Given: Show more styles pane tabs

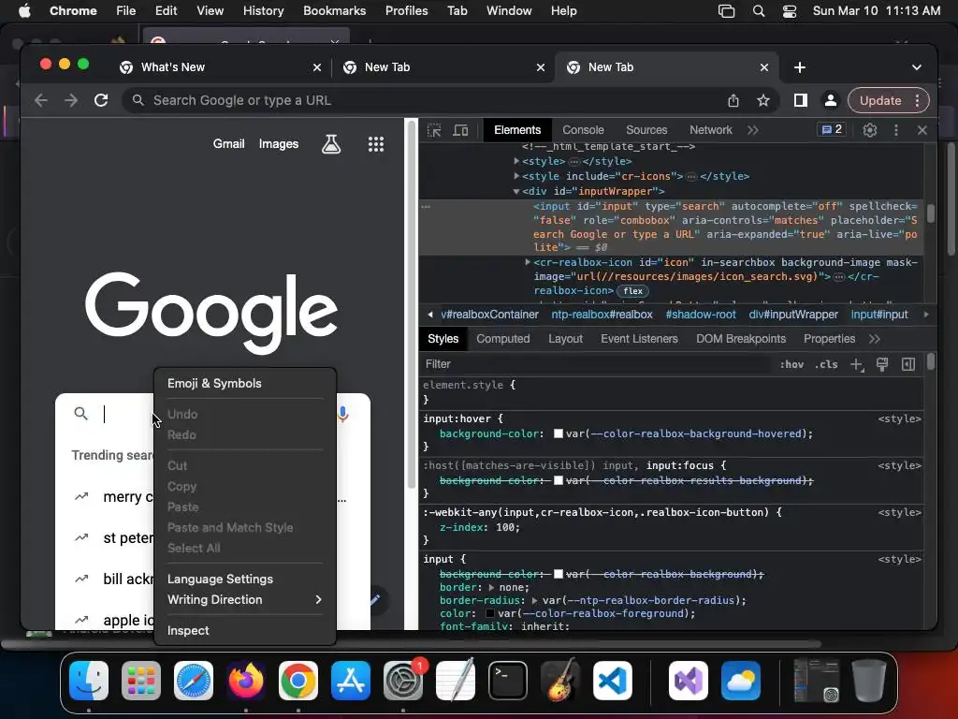Looking at the screenshot, I should coord(875,339).
